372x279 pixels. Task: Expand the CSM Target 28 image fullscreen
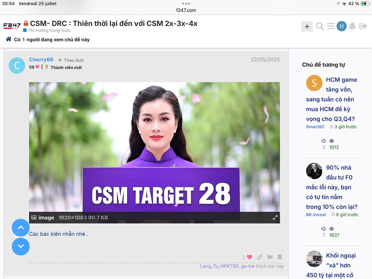[275, 218]
